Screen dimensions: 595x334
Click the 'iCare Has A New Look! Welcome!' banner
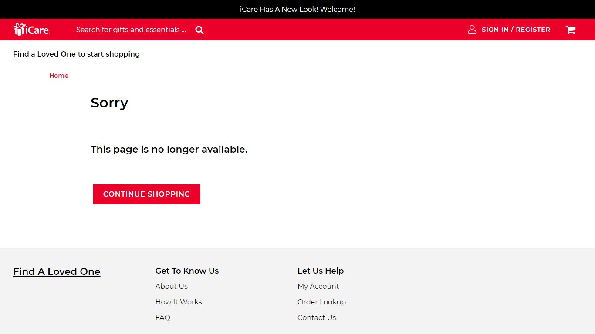(297, 9)
